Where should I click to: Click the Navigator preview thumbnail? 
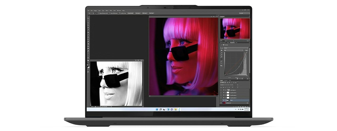(x=235, y=29)
